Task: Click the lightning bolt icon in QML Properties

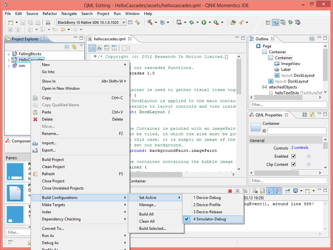Action: pyautogui.click(x=312, y=115)
